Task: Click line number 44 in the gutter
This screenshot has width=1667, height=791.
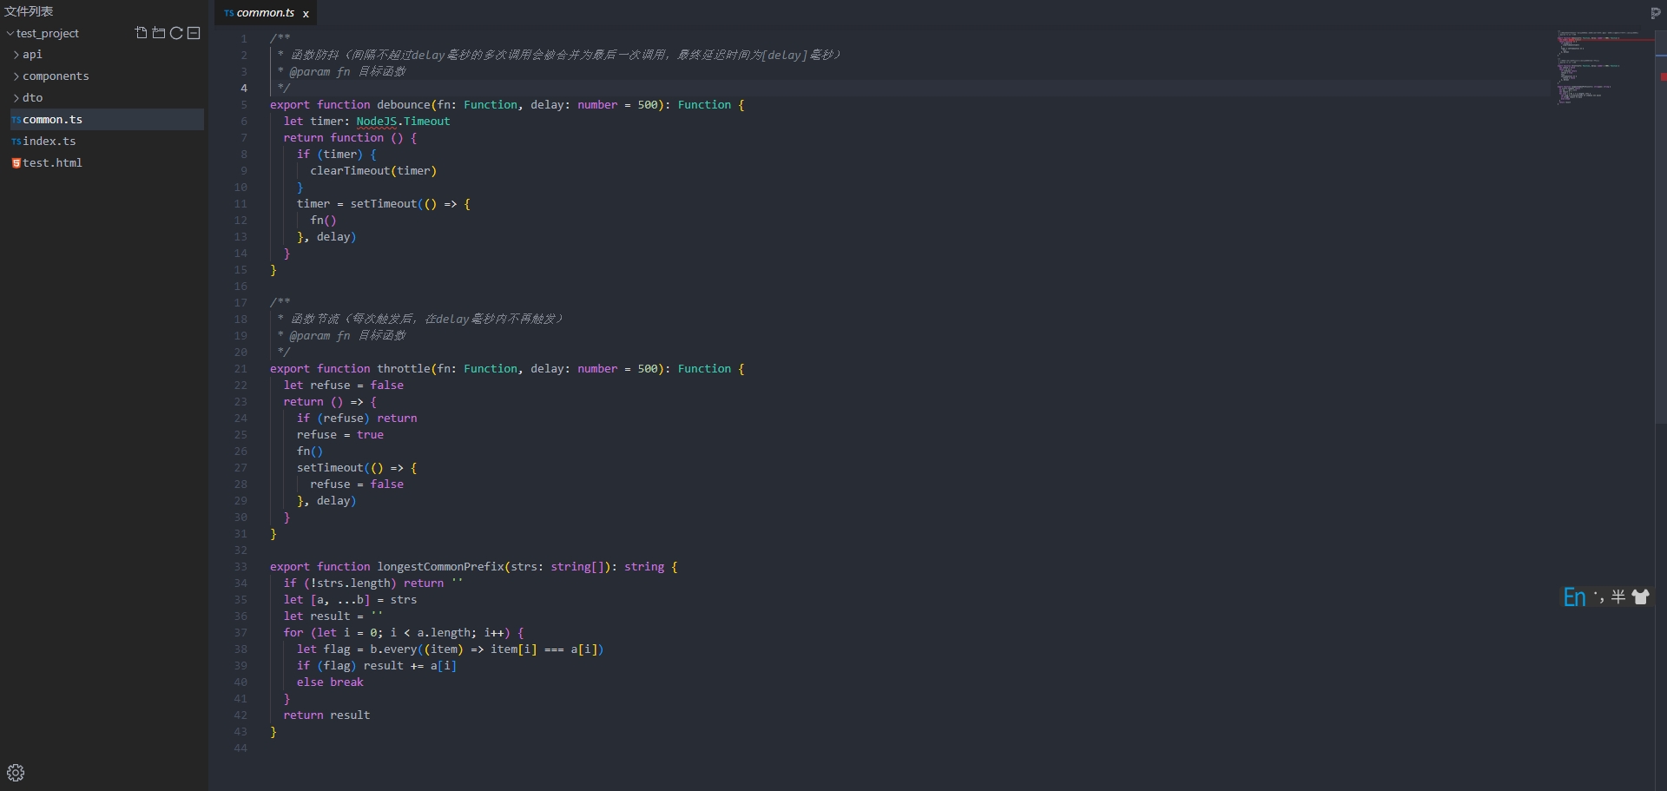Action: click(x=240, y=748)
